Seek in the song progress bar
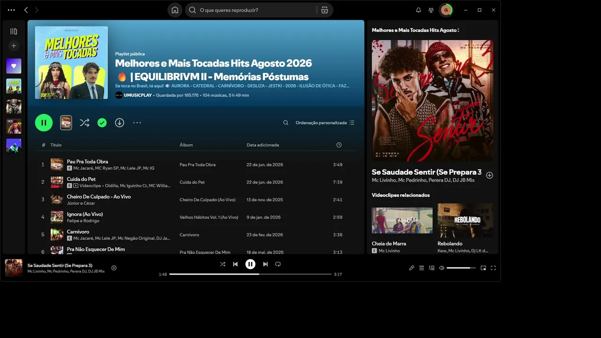Screen dimensions: 601x338 pyautogui.click(x=250, y=274)
